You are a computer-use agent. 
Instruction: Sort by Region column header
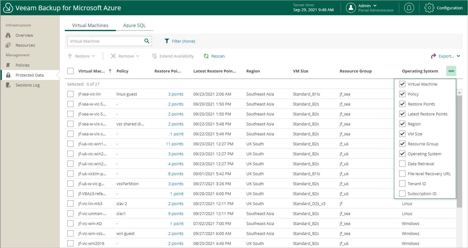click(x=253, y=71)
